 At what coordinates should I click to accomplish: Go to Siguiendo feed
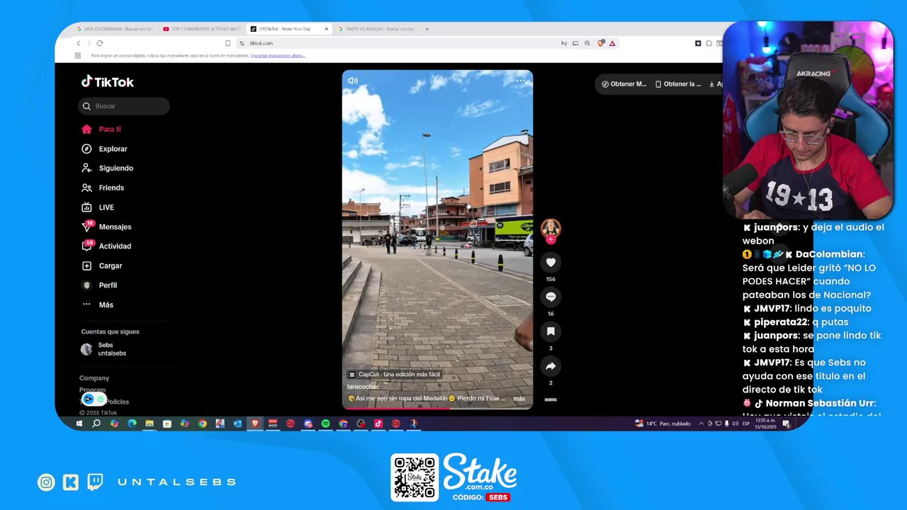107,168
